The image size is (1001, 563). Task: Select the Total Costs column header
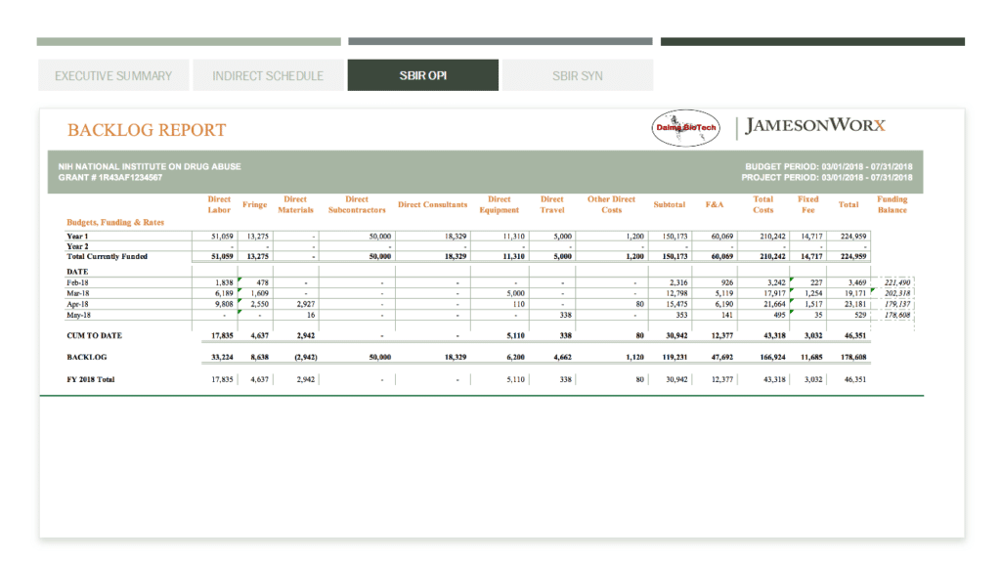point(762,204)
